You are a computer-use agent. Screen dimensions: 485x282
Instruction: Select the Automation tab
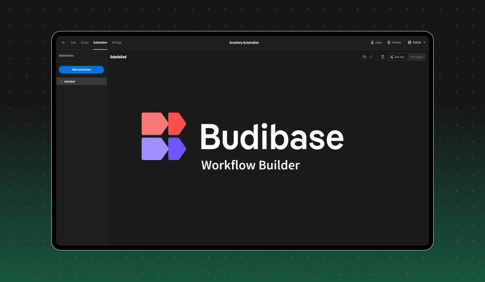point(100,42)
